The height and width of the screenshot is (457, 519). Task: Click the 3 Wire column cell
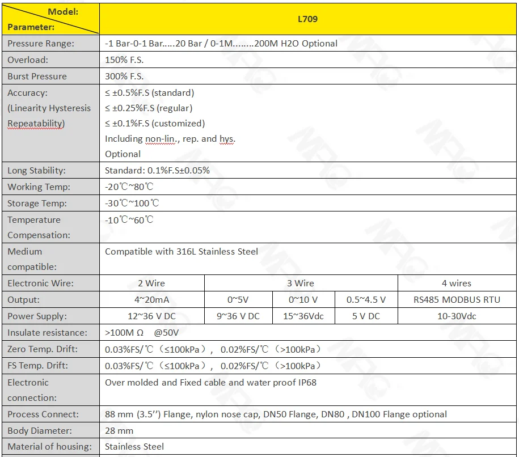[301, 283]
